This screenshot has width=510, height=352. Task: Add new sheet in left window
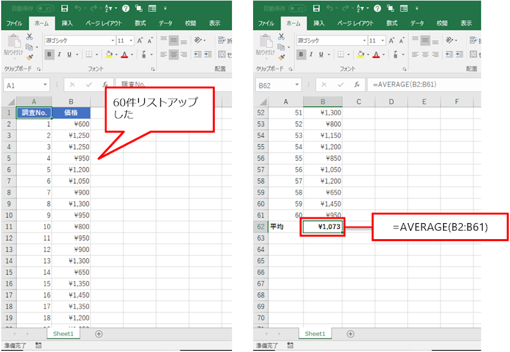pos(99,334)
